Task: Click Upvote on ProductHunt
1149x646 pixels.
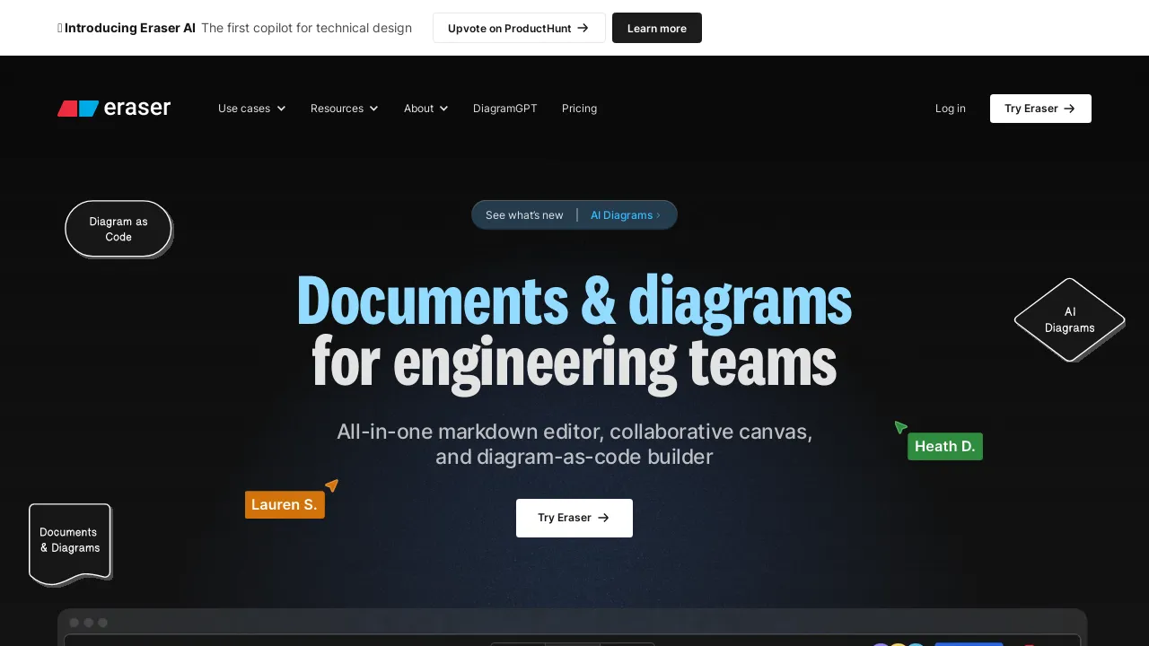Action: pos(519,28)
